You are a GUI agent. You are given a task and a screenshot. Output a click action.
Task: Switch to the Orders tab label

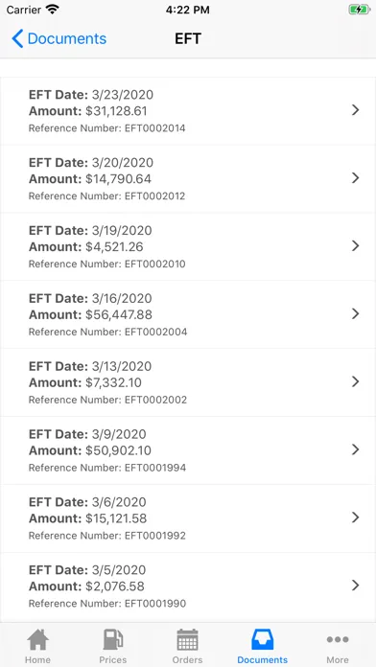[x=187, y=659]
